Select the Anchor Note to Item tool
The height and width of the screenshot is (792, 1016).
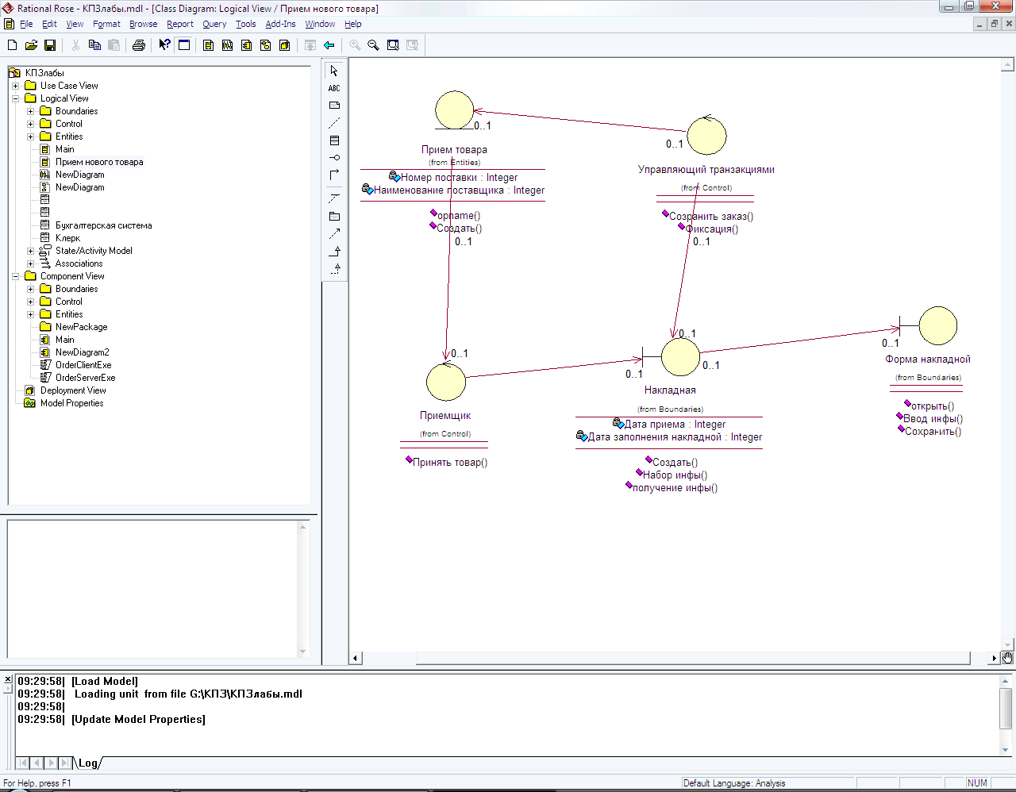(x=334, y=123)
